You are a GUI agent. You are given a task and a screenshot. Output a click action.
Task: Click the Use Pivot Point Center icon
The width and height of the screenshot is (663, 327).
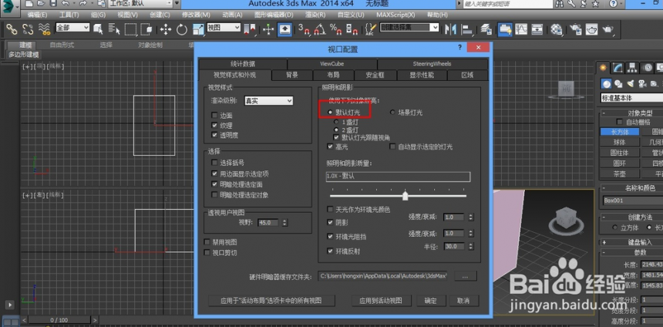[250, 29]
